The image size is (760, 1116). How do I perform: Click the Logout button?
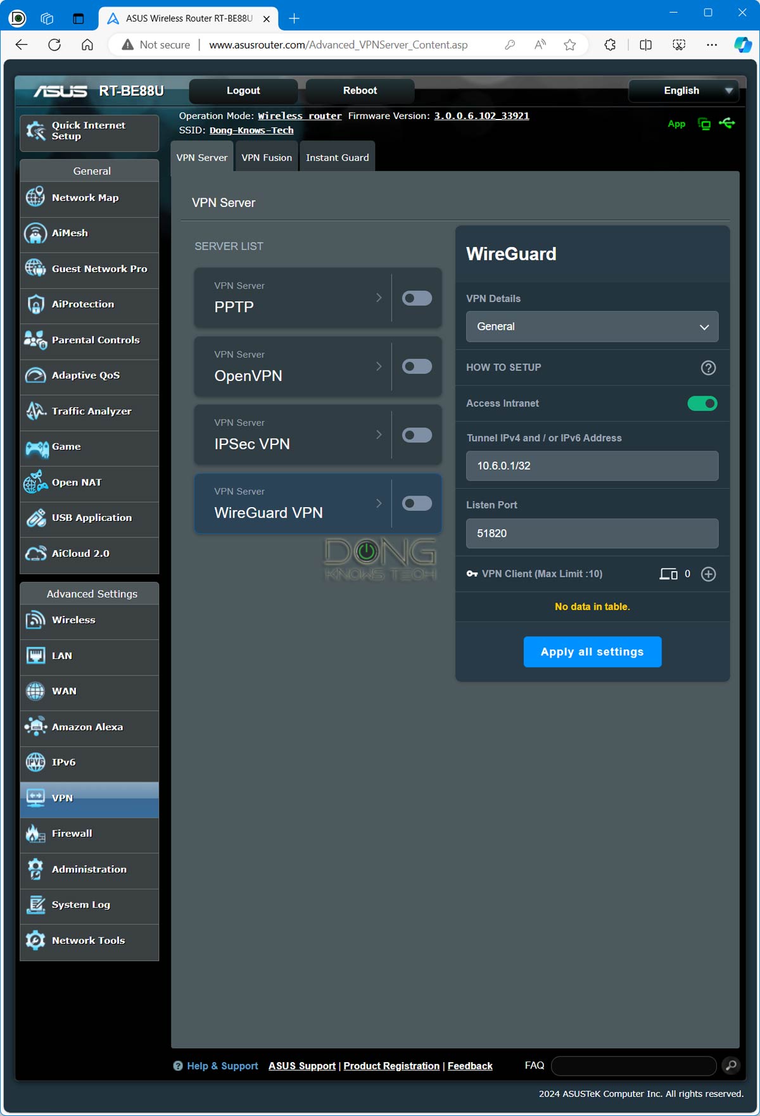[x=243, y=91]
